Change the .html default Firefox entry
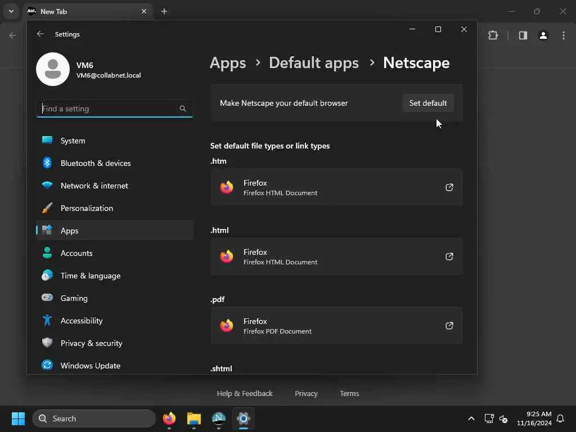 (x=336, y=256)
